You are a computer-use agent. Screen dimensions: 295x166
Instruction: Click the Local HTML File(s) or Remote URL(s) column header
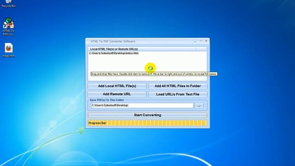[142, 49]
